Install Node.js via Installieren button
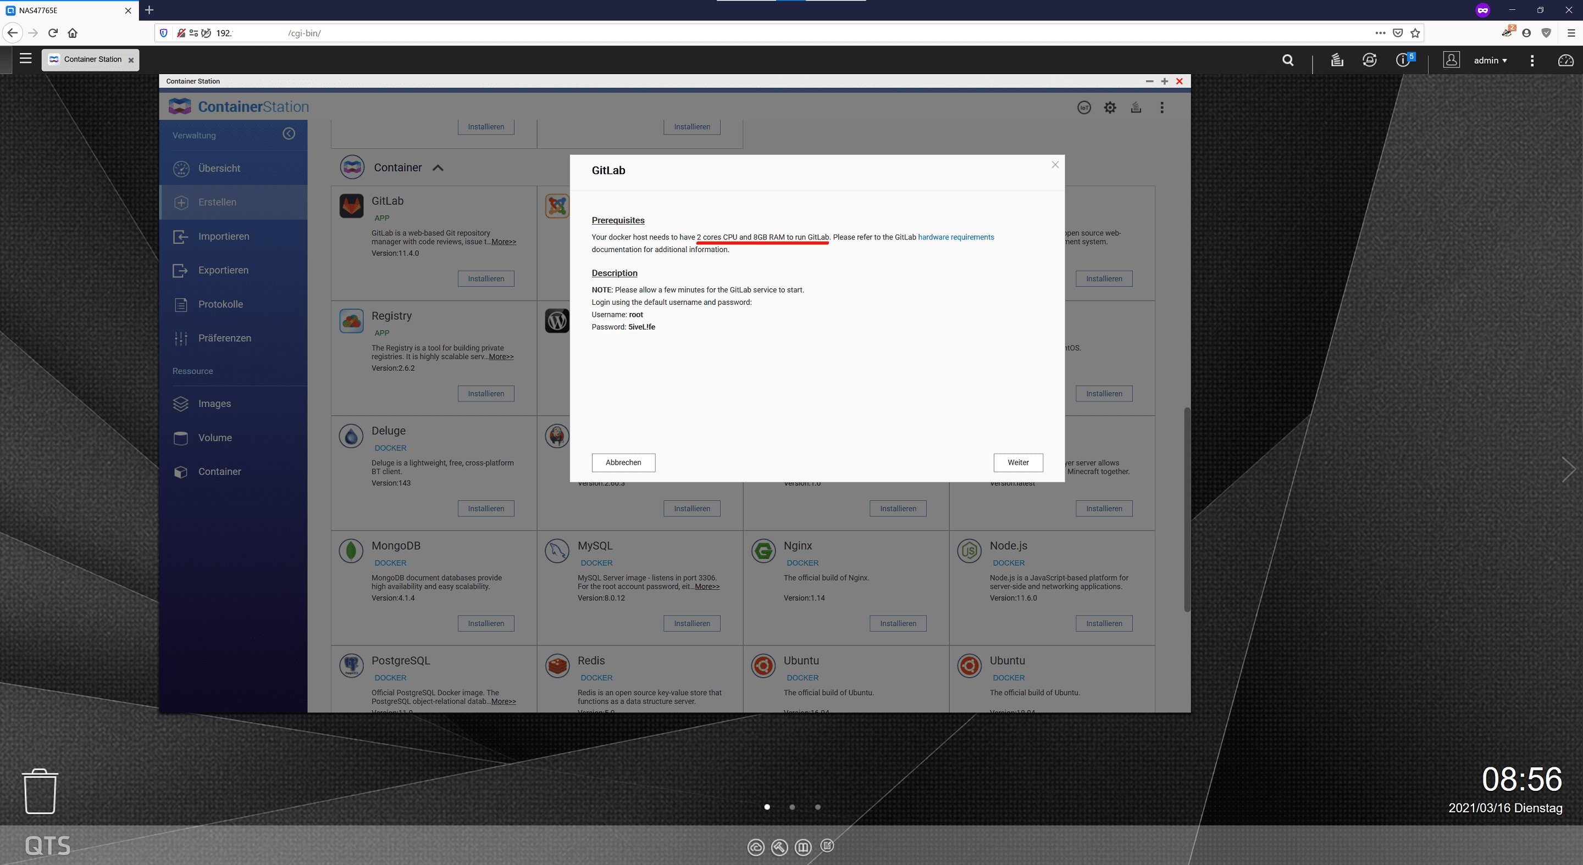The height and width of the screenshot is (865, 1583). pos(1104,623)
